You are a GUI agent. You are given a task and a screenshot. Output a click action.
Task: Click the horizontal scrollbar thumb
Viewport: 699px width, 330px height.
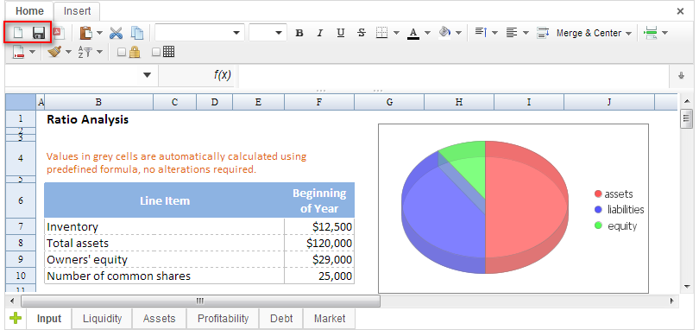tap(200, 301)
